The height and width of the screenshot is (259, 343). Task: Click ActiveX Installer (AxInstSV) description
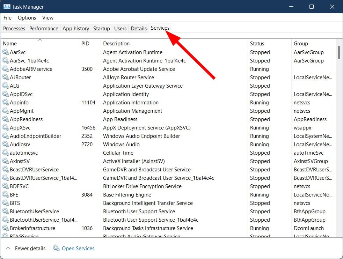point(134,161)
